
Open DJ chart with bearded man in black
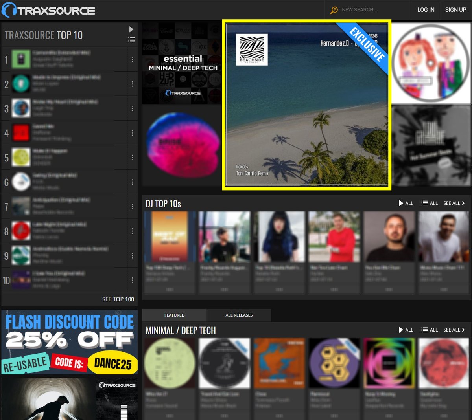coord(389,237)
